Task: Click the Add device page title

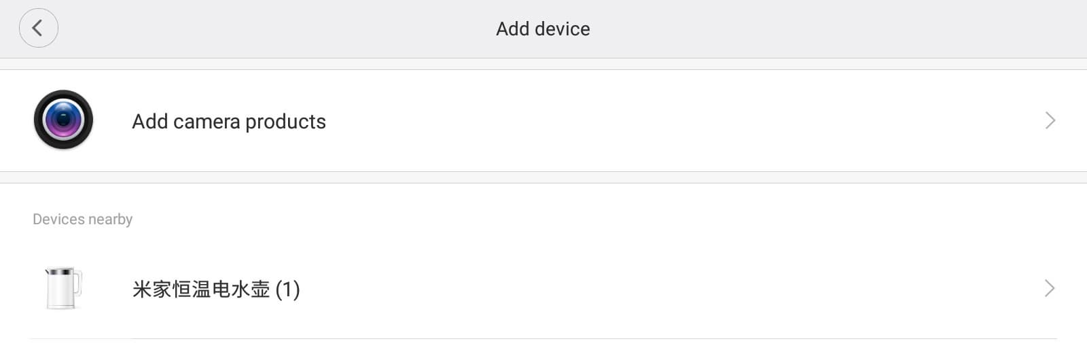Action: click(543, 29)
